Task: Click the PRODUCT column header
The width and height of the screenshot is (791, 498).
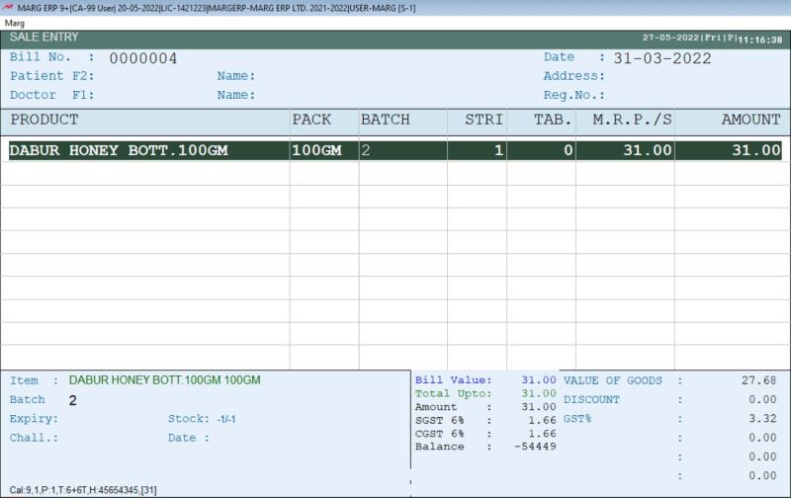Action: point(44,120)
